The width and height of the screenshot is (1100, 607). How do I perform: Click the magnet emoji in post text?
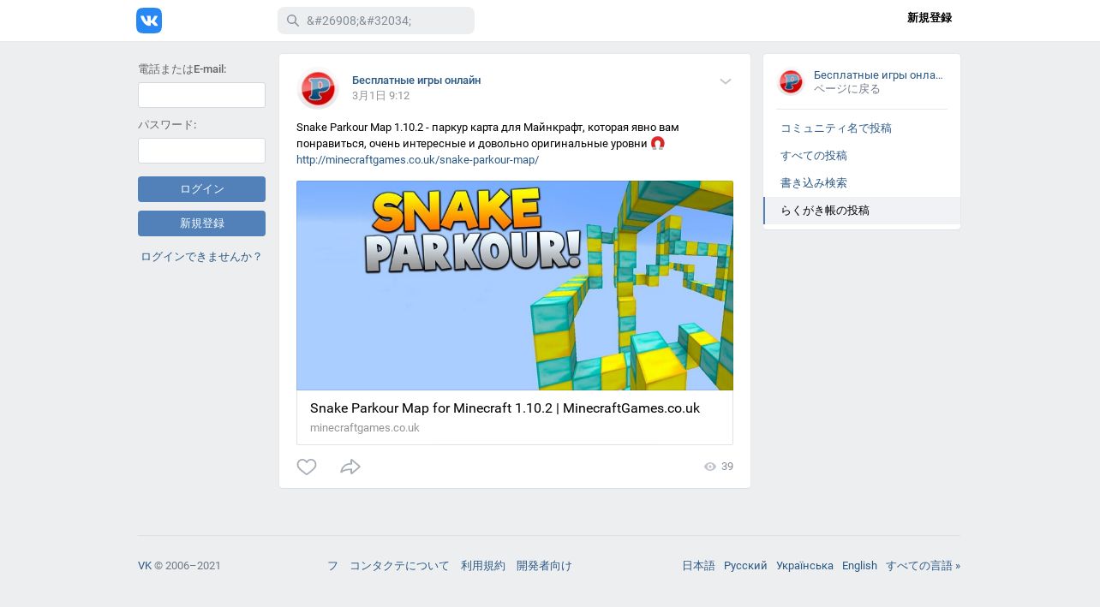(x=658, y=144)
